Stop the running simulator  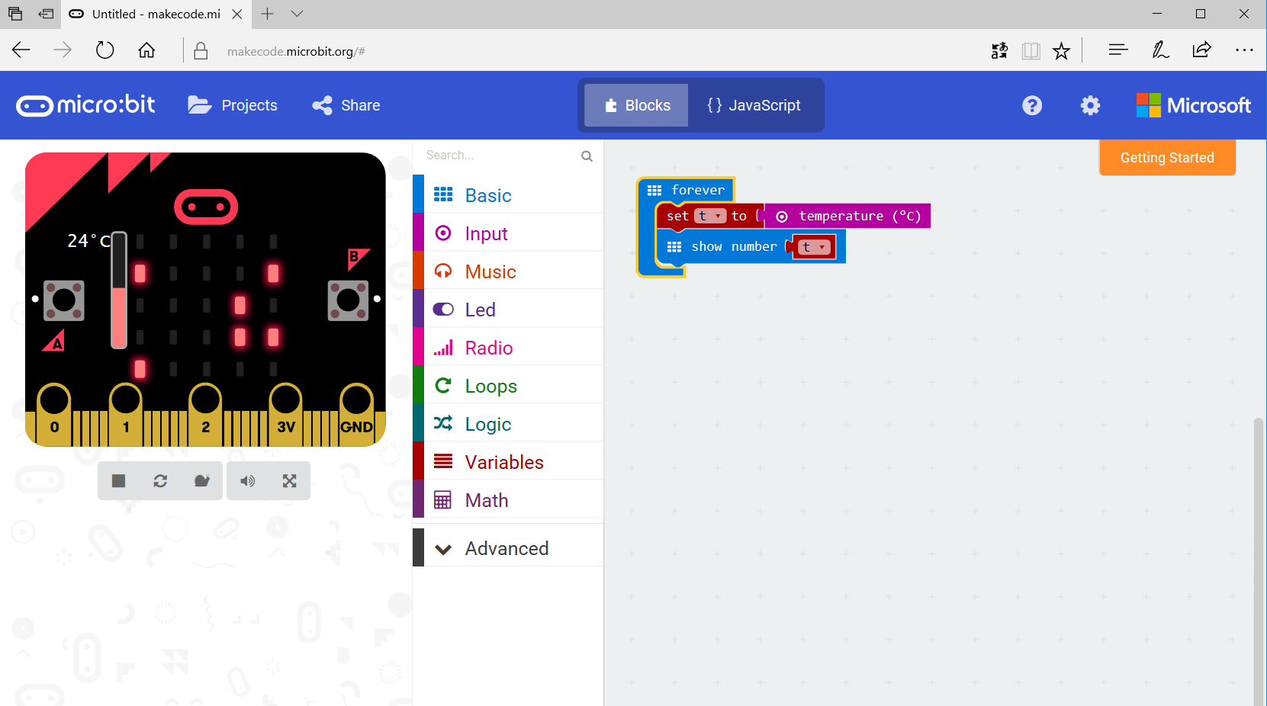(117, 480)
